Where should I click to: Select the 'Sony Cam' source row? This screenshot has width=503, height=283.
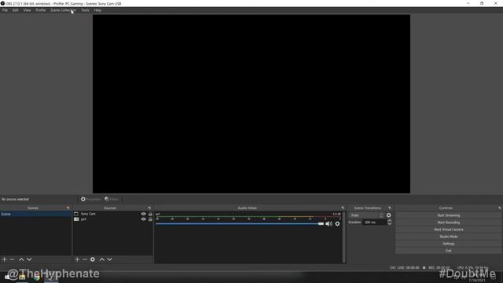(x=113, y=214)
